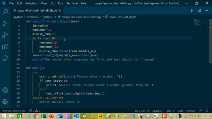Open notifications bell in status bar
The height and width of the screenshot is (119, 212).
click(207, 111)
